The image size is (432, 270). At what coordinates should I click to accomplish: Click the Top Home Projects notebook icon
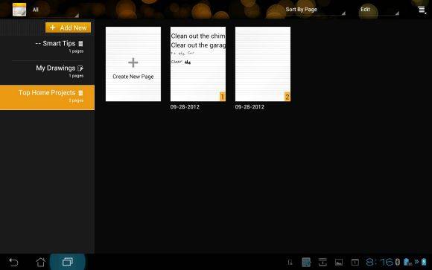pyautogui.click(x=80, y=93)
